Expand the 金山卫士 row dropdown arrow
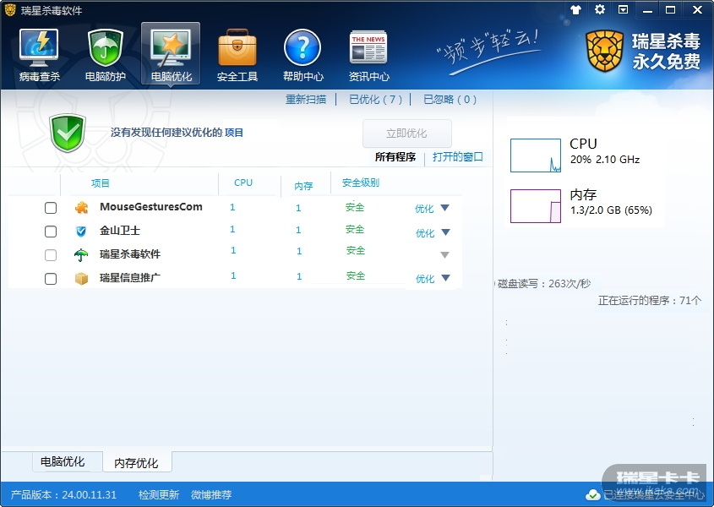The width and height of the screenshot is (714, 507). click(x=446, y=232)
